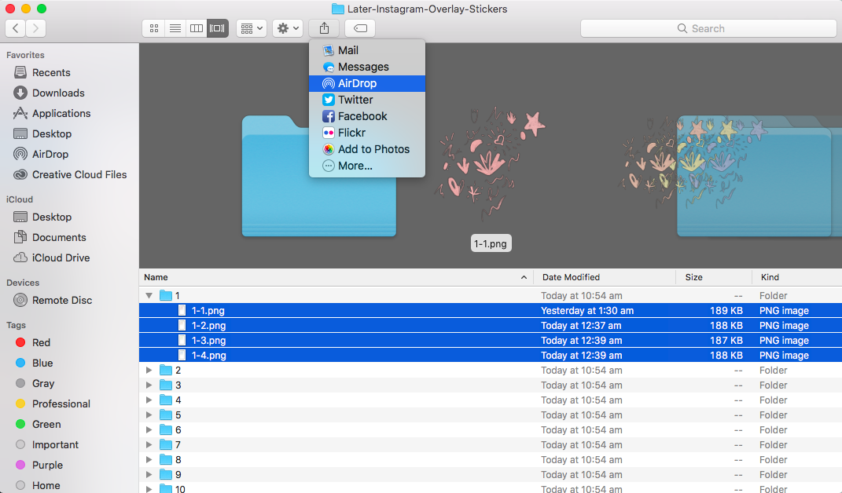Click the Share toolbar button
Image resolution: width=842 pixels, height=493 pixels.
(324, 28)
